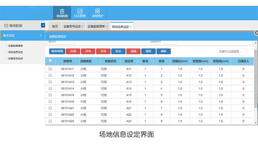This screenshot has height=150, width=258.
Task: Close the 场地信息设定 tab with its x
Action: pyautogui.click(x=131, y=26)
